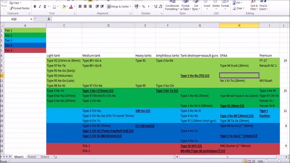Screen dimensions: 290x163
Task: Click Format Painter
Action: pos(19,8)
